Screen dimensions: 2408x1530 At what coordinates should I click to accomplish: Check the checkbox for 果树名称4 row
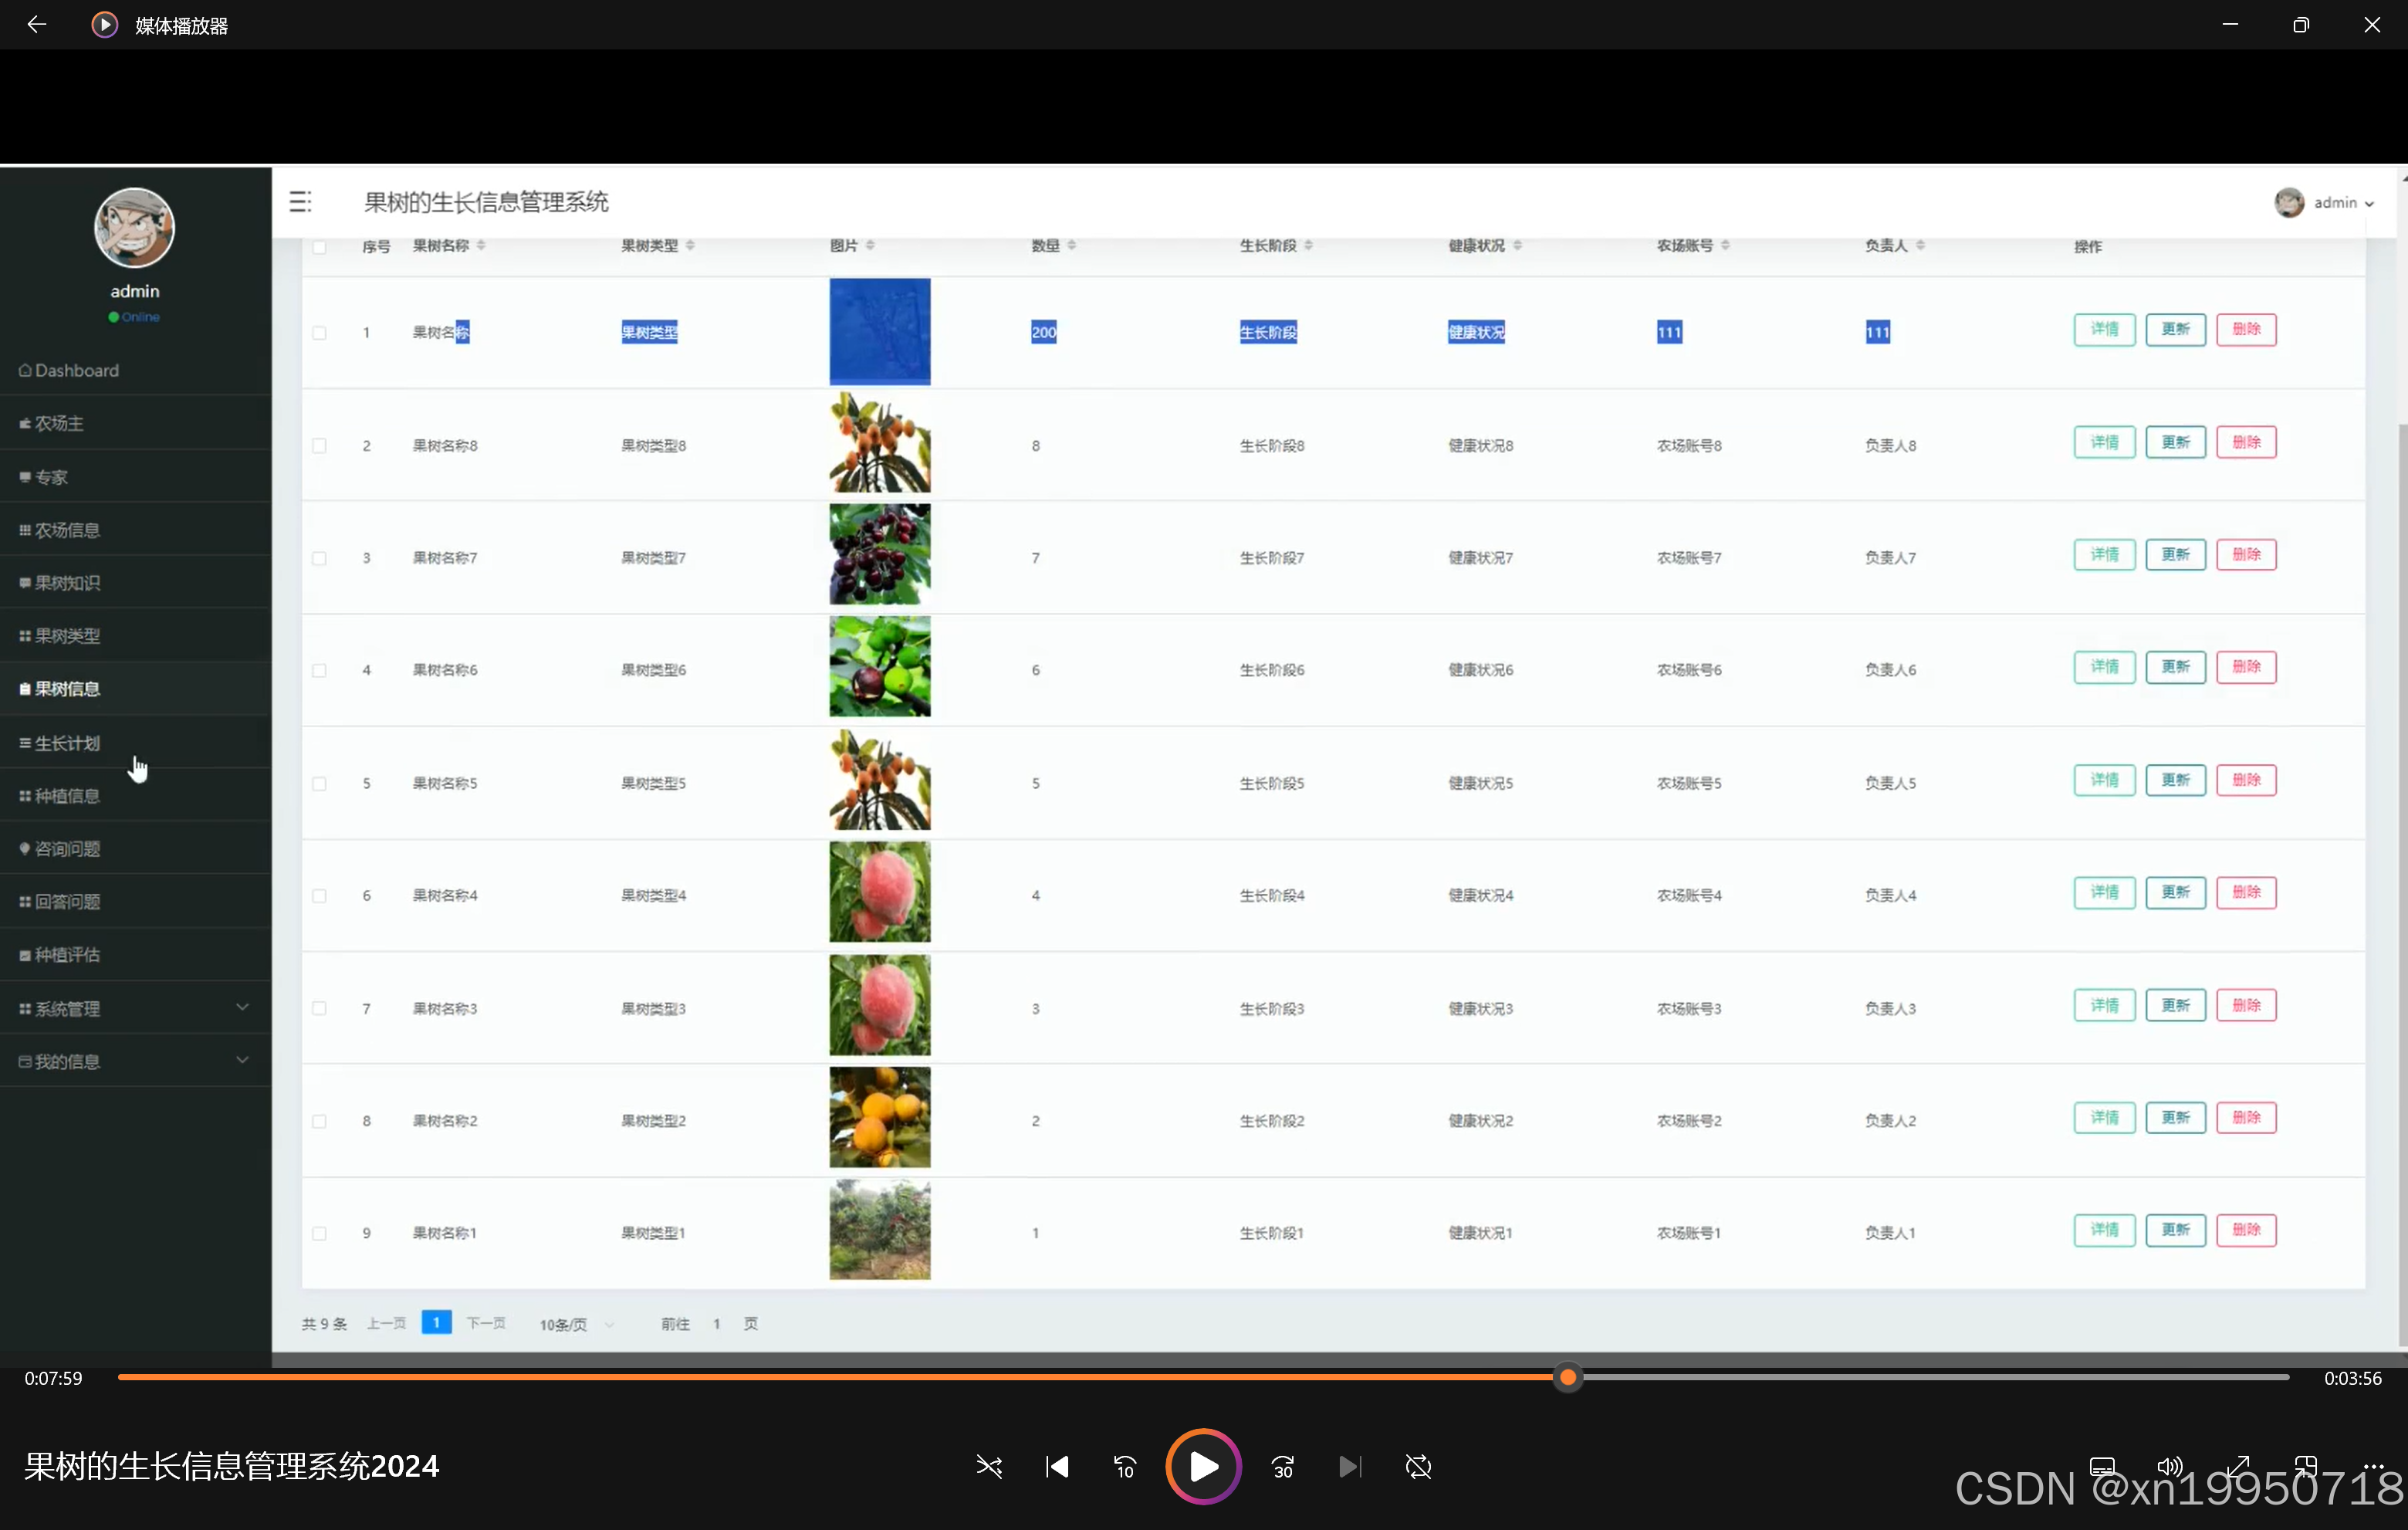coord(319,895)
